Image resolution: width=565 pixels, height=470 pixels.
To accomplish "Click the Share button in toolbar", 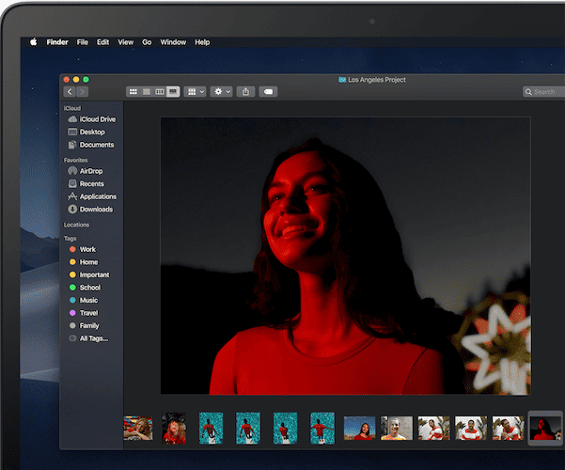I will (246, 91).
